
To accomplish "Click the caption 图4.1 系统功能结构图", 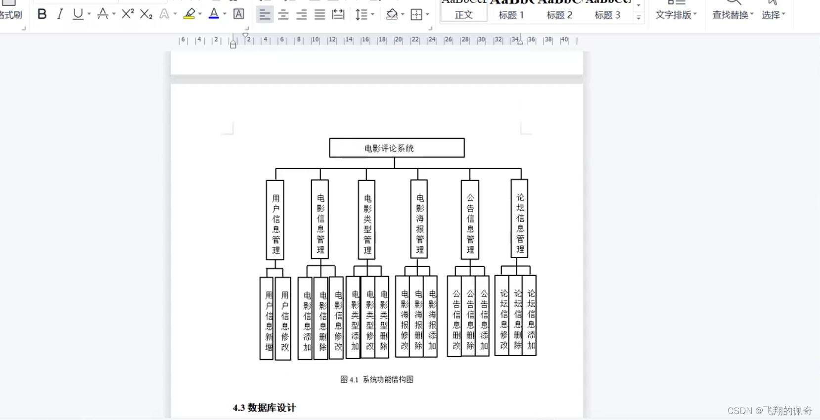I will tap(377, 379).
